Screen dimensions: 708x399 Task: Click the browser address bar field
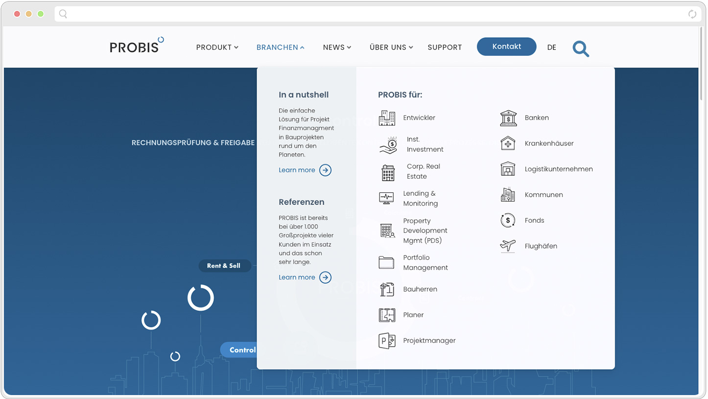372,14
